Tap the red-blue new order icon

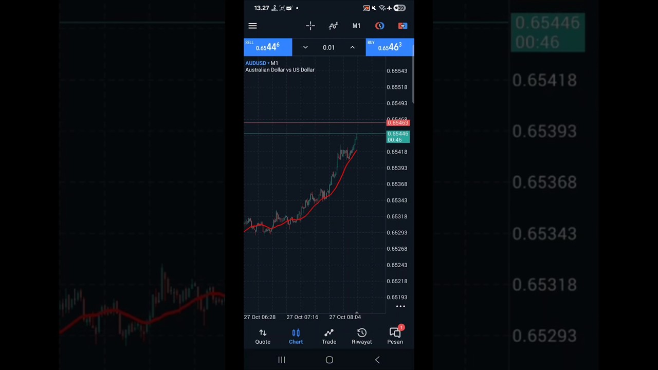[x=403, y=26]
